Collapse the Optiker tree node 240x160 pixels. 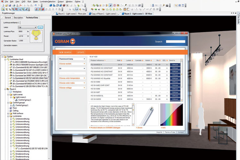[2, 57]
